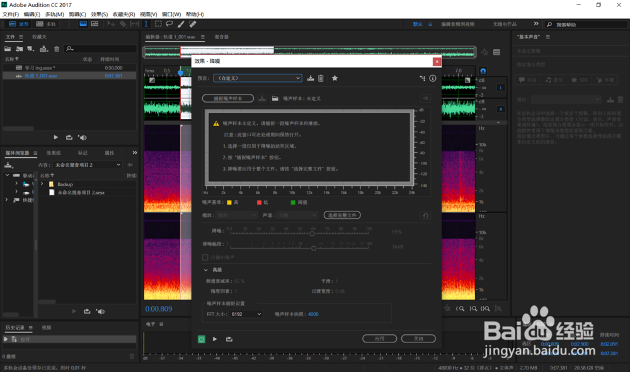Image resolution: width=630 pixels, height=372 pixels.
Task: Switch to Multitrack view button
Action: [x=46, y=24]
